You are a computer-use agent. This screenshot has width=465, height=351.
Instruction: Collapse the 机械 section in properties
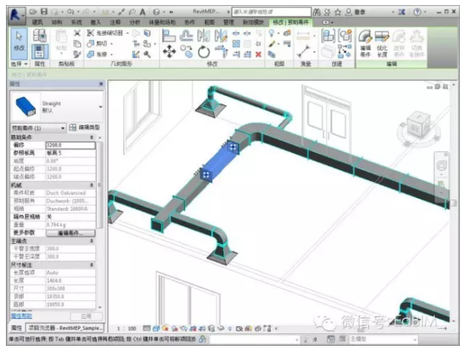tap(92, 185)
